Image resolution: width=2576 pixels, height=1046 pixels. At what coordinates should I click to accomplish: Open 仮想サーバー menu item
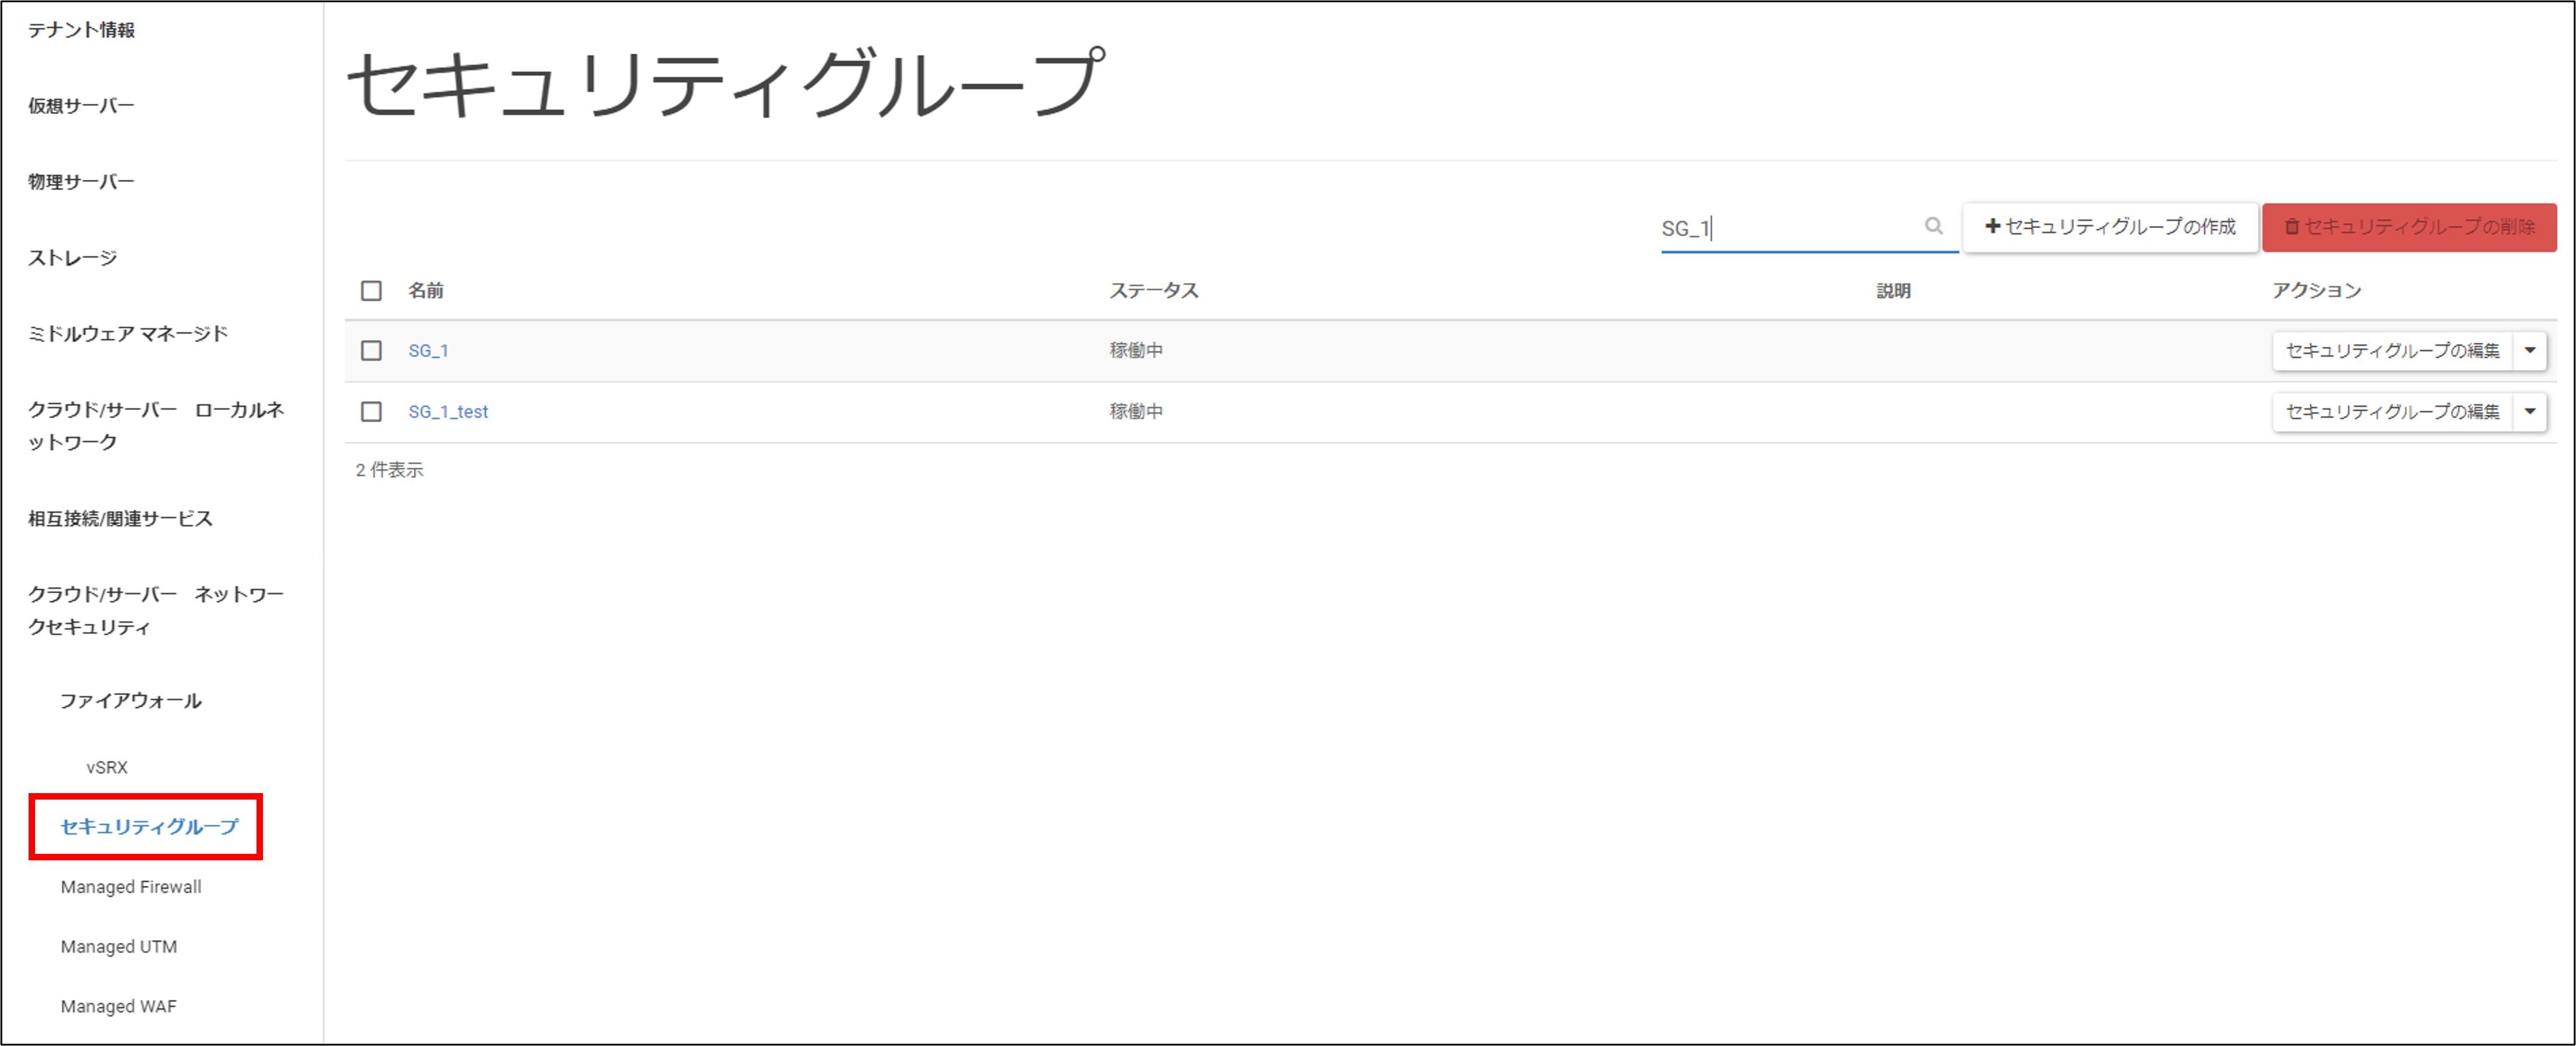(81, 106)
